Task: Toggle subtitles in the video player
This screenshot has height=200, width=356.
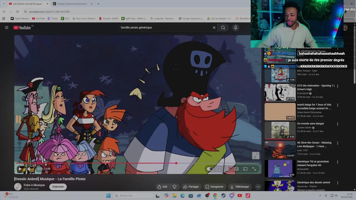Action: [219, 169]
